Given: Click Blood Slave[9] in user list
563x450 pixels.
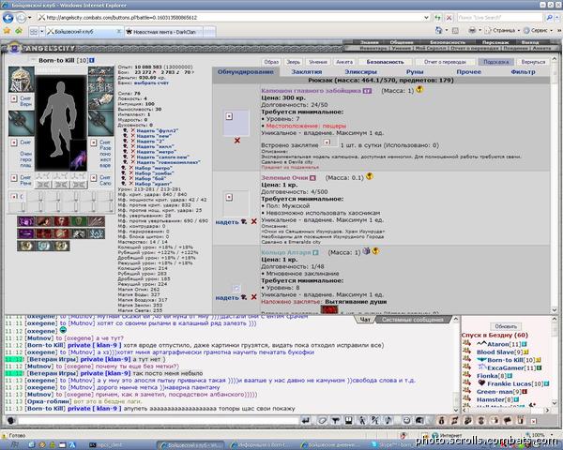Looking at the screenshot, I should click(x=499, y=352).
